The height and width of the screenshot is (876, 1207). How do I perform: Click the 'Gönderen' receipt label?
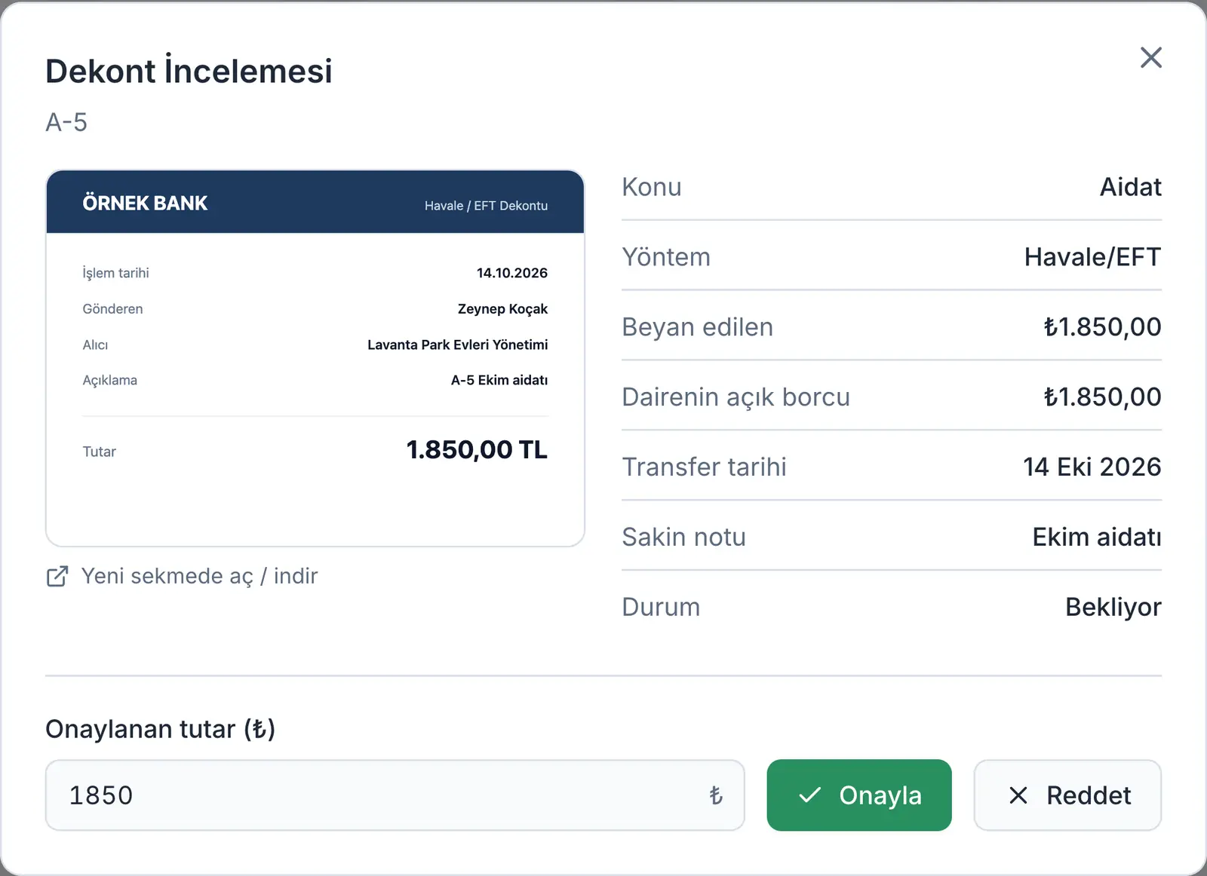pos(112,309)
